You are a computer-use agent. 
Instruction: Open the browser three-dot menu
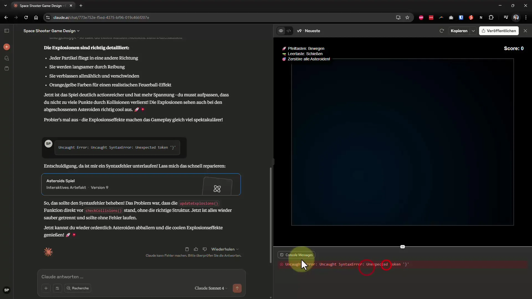click(526, 17)
